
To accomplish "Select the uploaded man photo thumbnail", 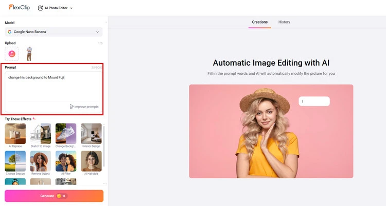I will point(29,54).
